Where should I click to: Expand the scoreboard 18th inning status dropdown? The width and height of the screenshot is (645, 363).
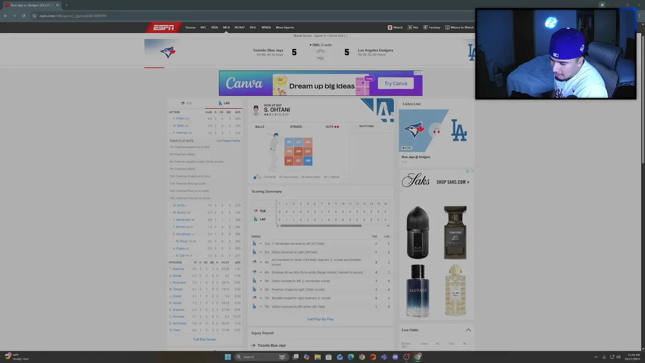320,45
